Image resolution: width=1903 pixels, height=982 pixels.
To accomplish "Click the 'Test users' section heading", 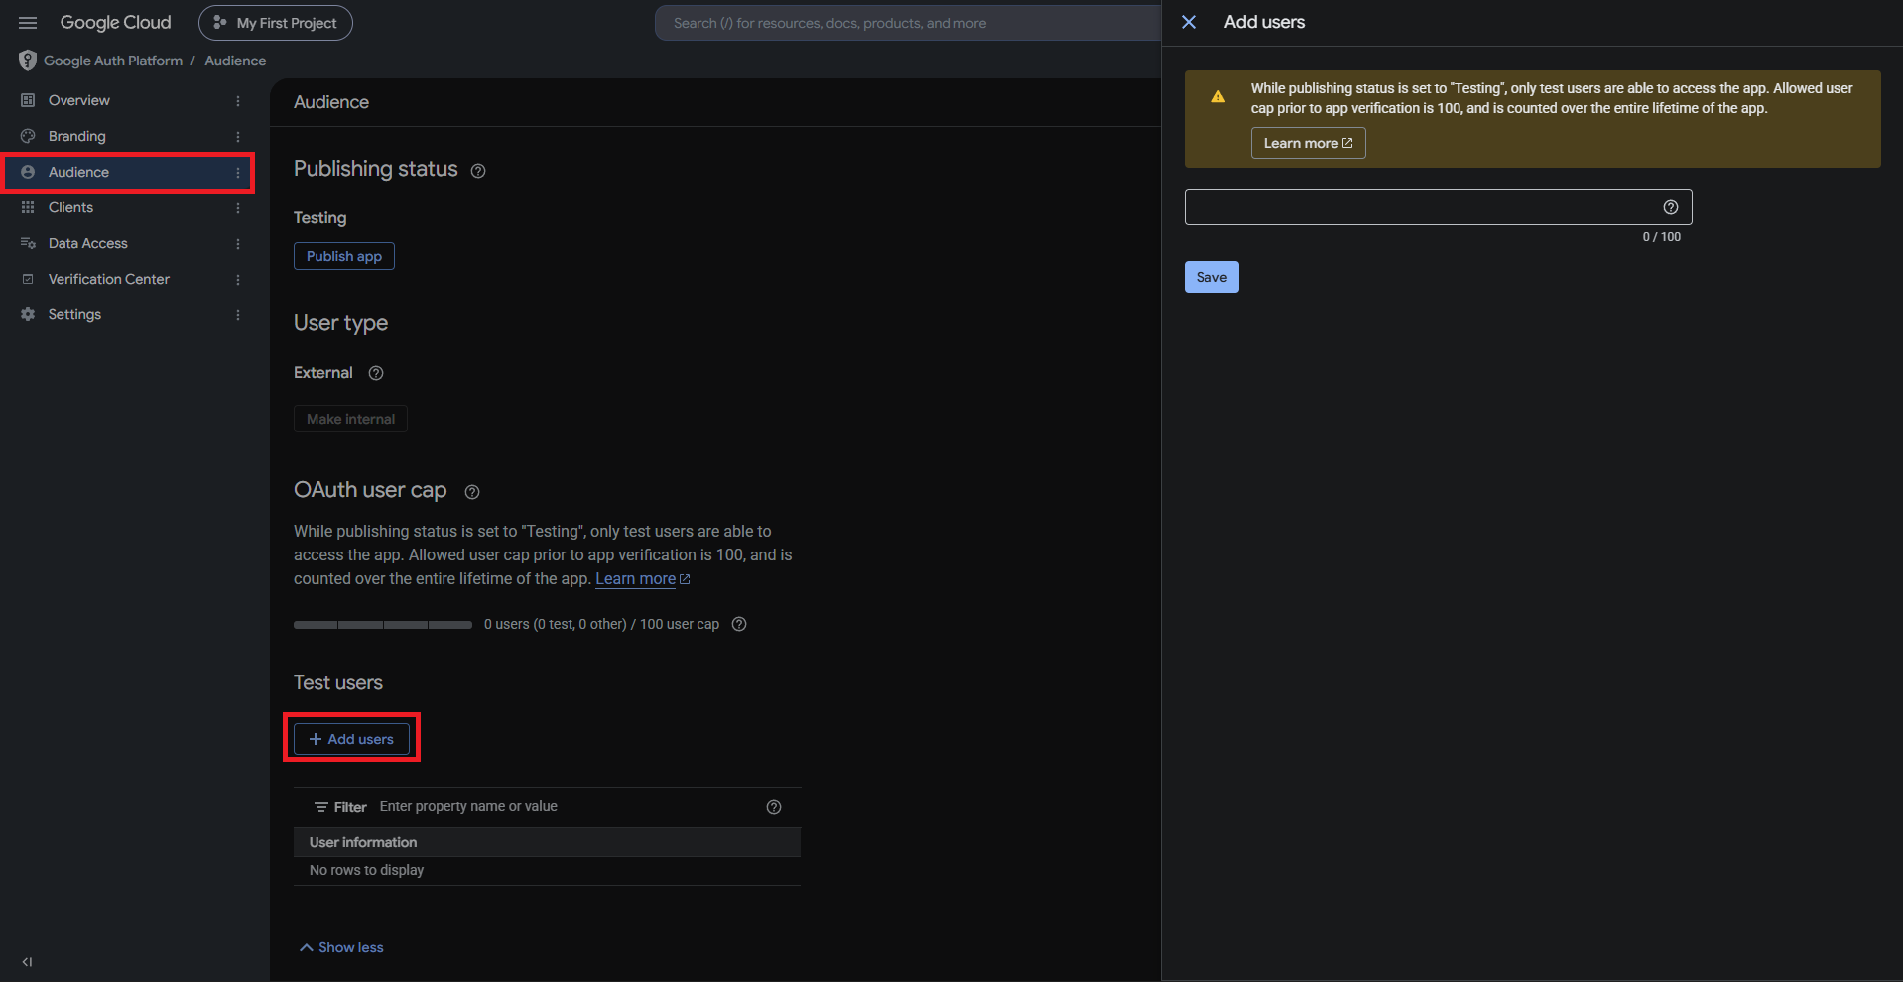I will point(338,683).
